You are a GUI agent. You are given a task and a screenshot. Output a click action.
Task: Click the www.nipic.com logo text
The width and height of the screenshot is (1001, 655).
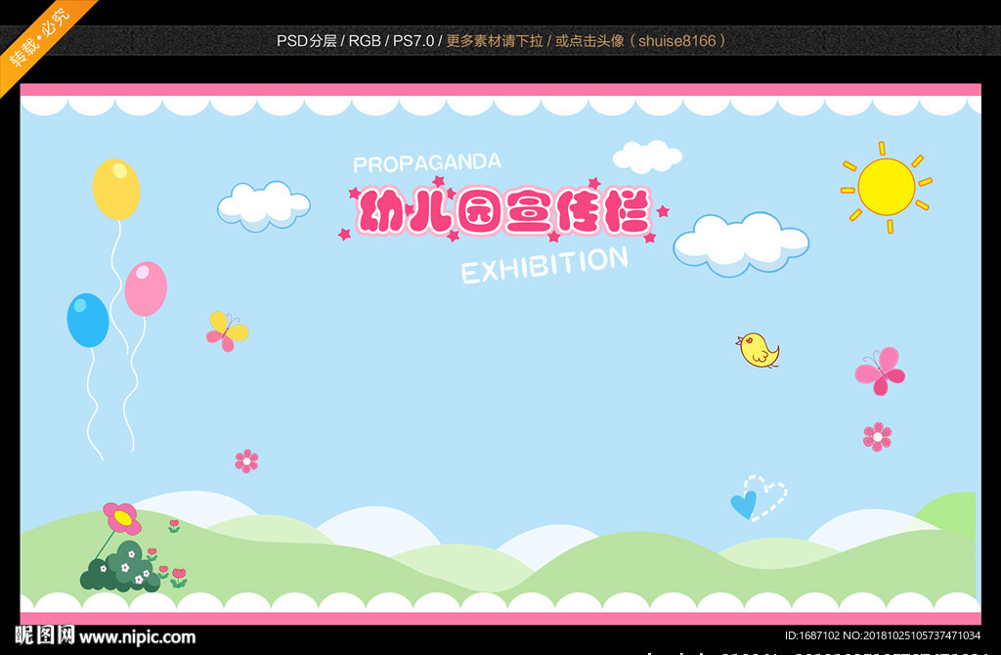click(x=137, y=636)
